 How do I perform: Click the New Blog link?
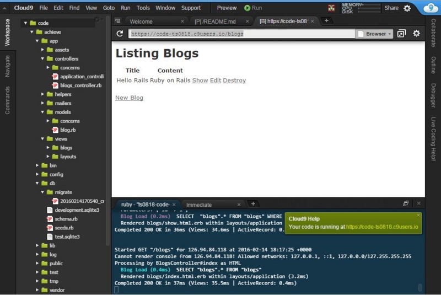click(129, 98)
